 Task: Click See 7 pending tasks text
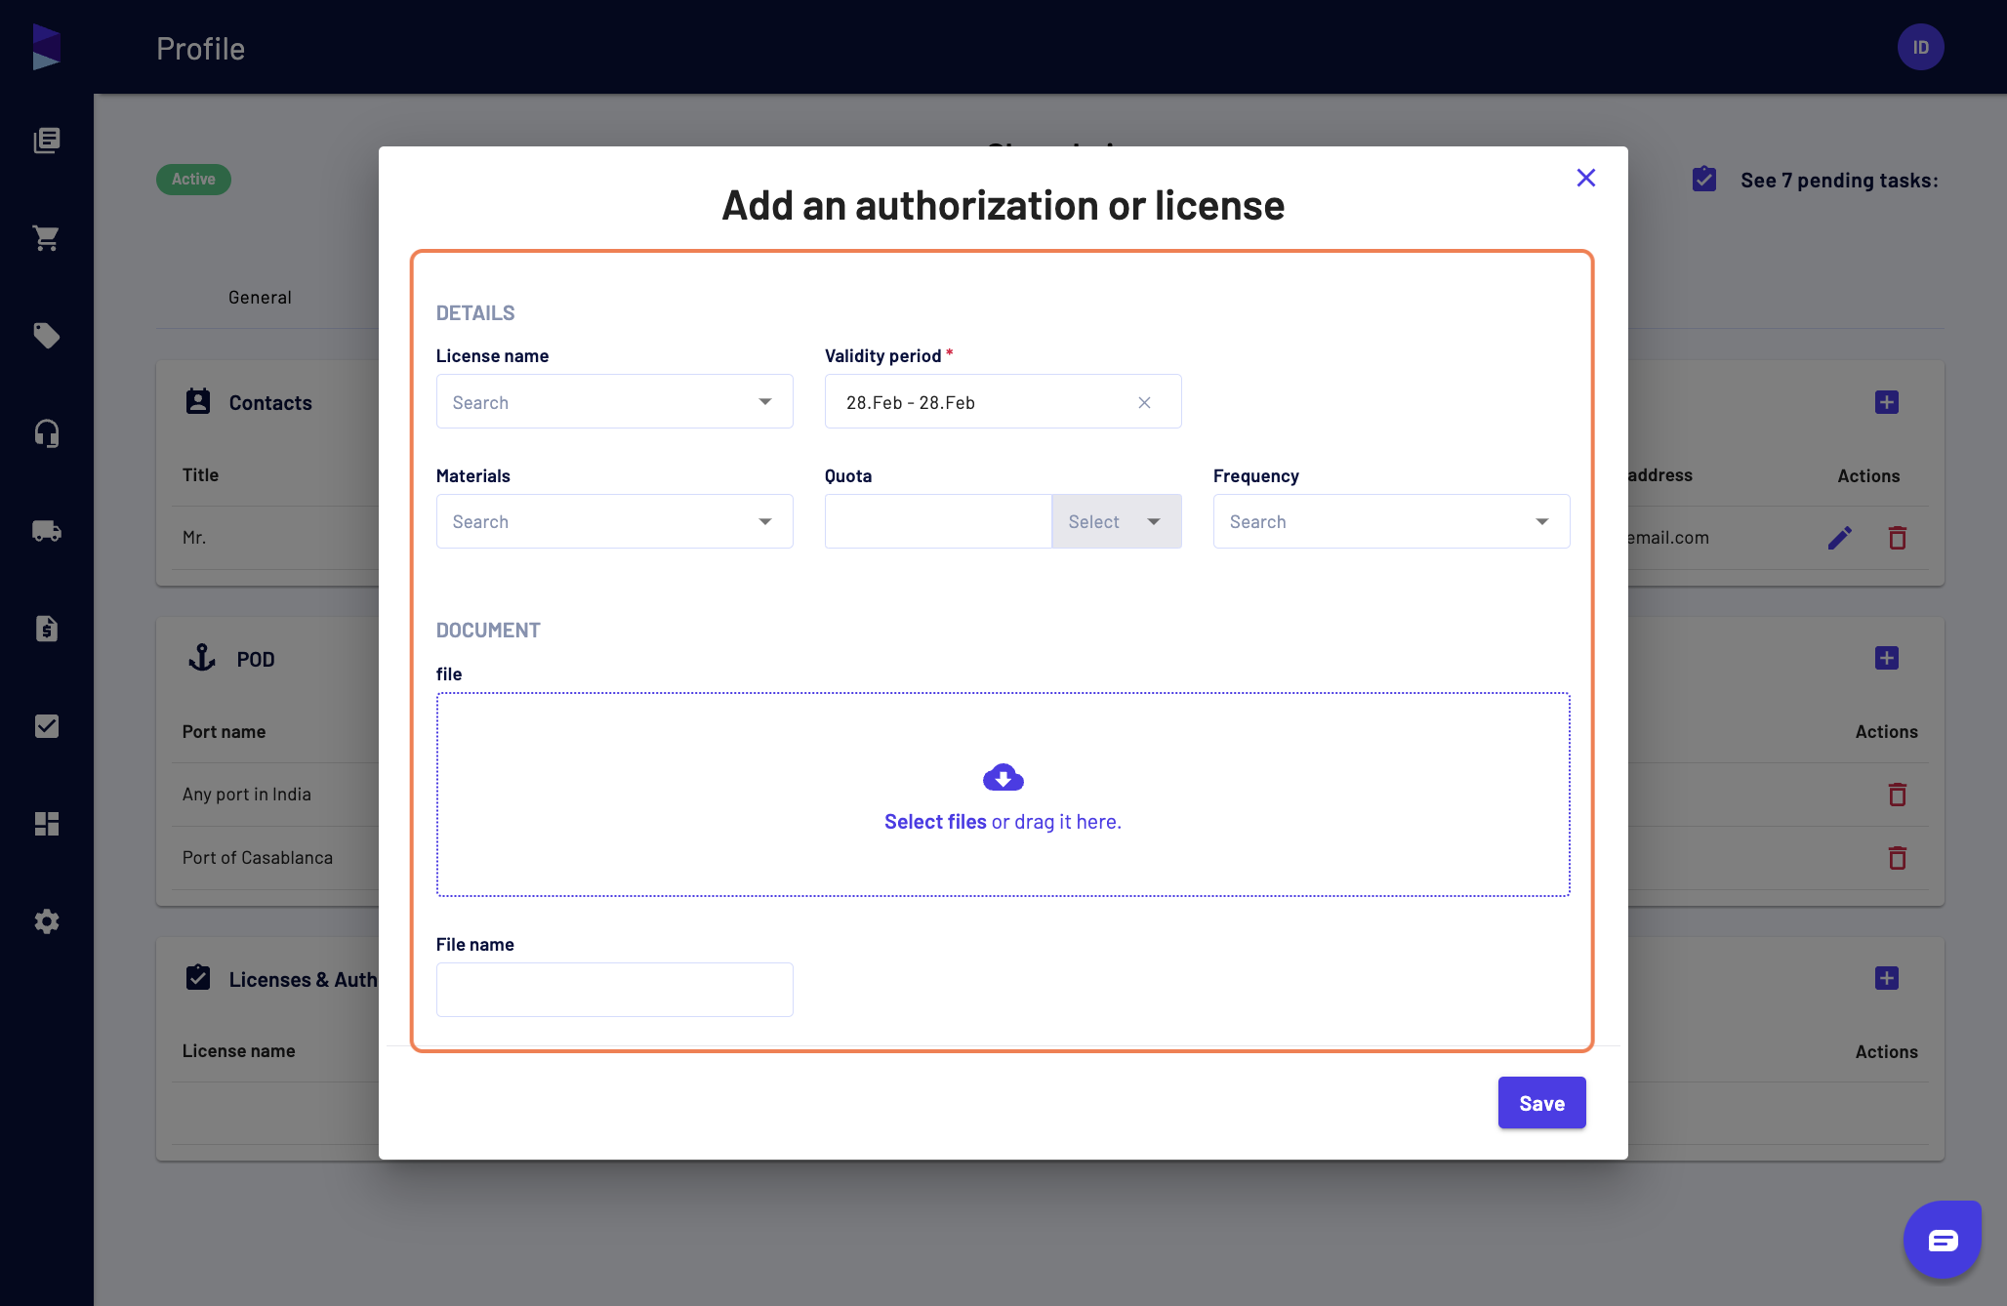click(1839, 181)
